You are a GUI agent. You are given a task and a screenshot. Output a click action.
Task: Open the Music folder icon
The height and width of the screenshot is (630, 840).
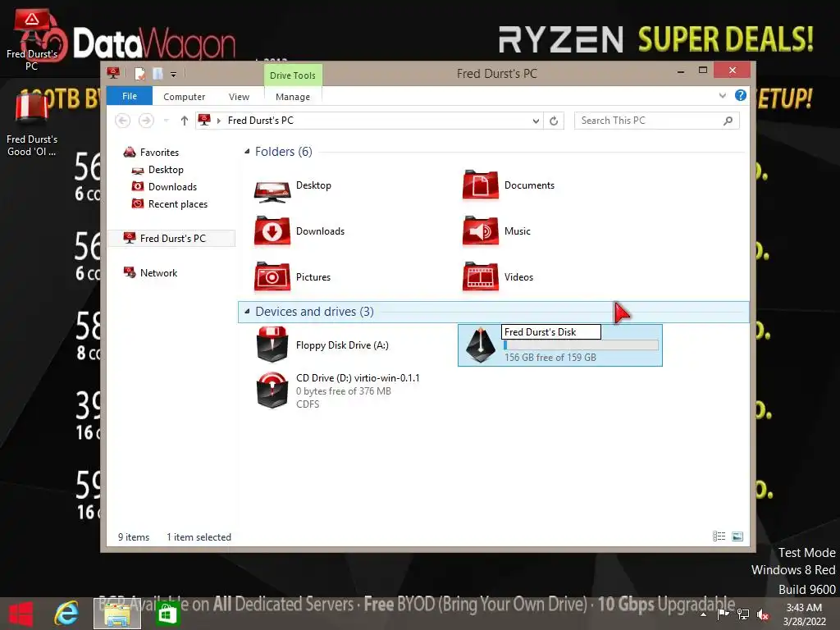[x=480, y=231]
